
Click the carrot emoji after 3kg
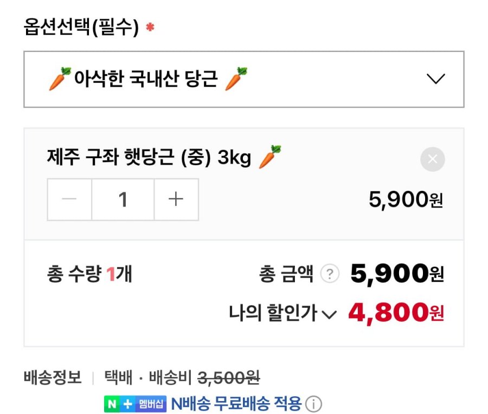point(269,157)
